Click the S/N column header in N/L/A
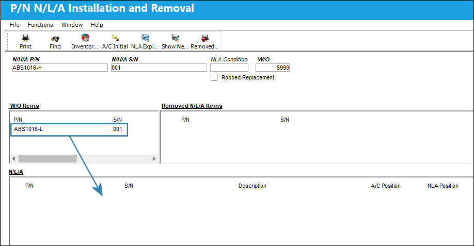This screenshot has width=474, height=246. (129, 186)
